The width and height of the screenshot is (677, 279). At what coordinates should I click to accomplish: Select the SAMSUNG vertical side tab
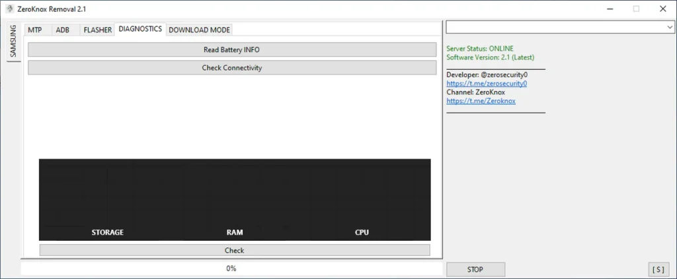13,42
